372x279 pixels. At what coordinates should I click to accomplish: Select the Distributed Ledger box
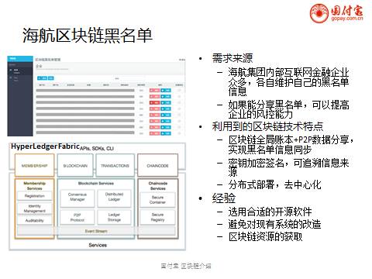pos(114,198)
